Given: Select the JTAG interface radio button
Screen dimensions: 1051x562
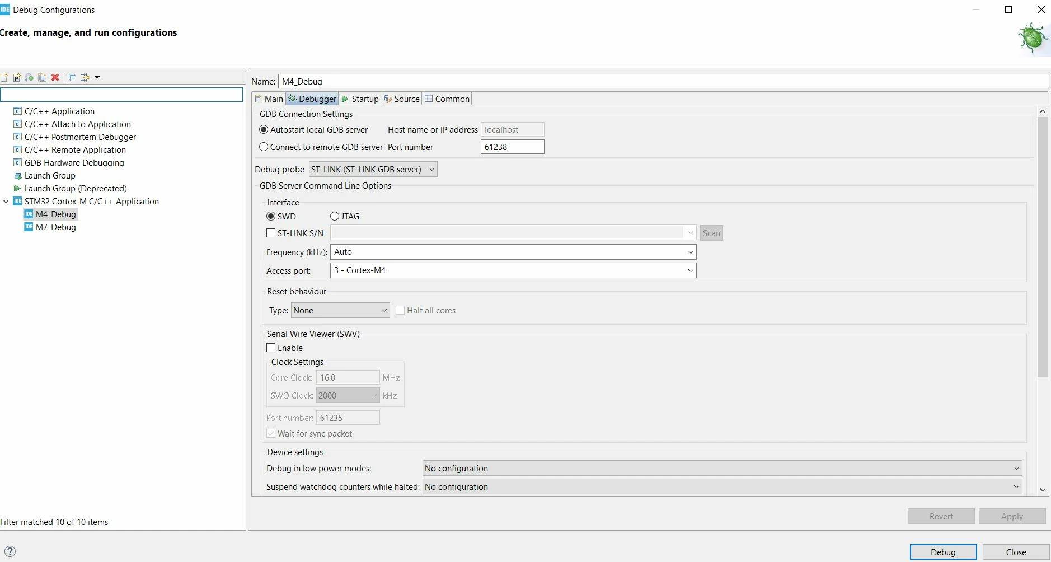Looking at the screenshot, I should pyautogui.click(x=335, y=216).
